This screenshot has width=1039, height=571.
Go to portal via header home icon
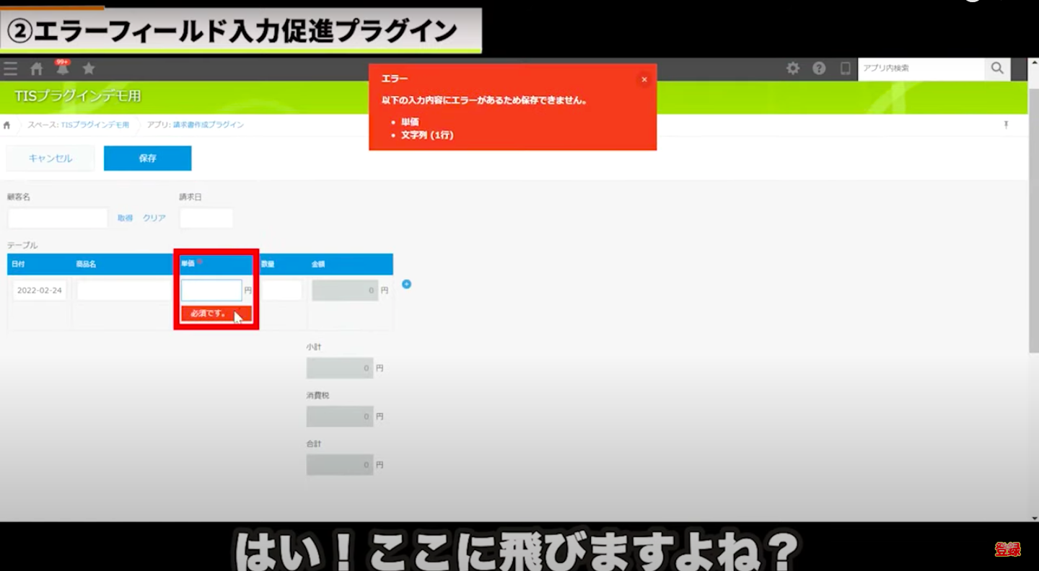tap(36, 68)
